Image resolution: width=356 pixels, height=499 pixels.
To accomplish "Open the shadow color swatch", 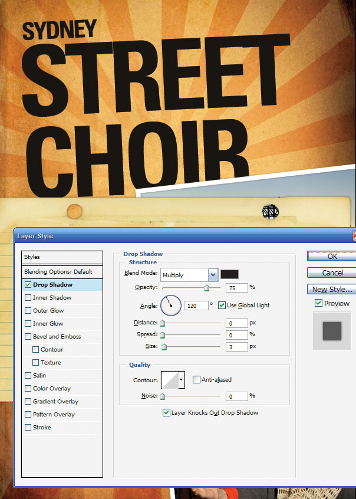I will (x=229, y=274).
